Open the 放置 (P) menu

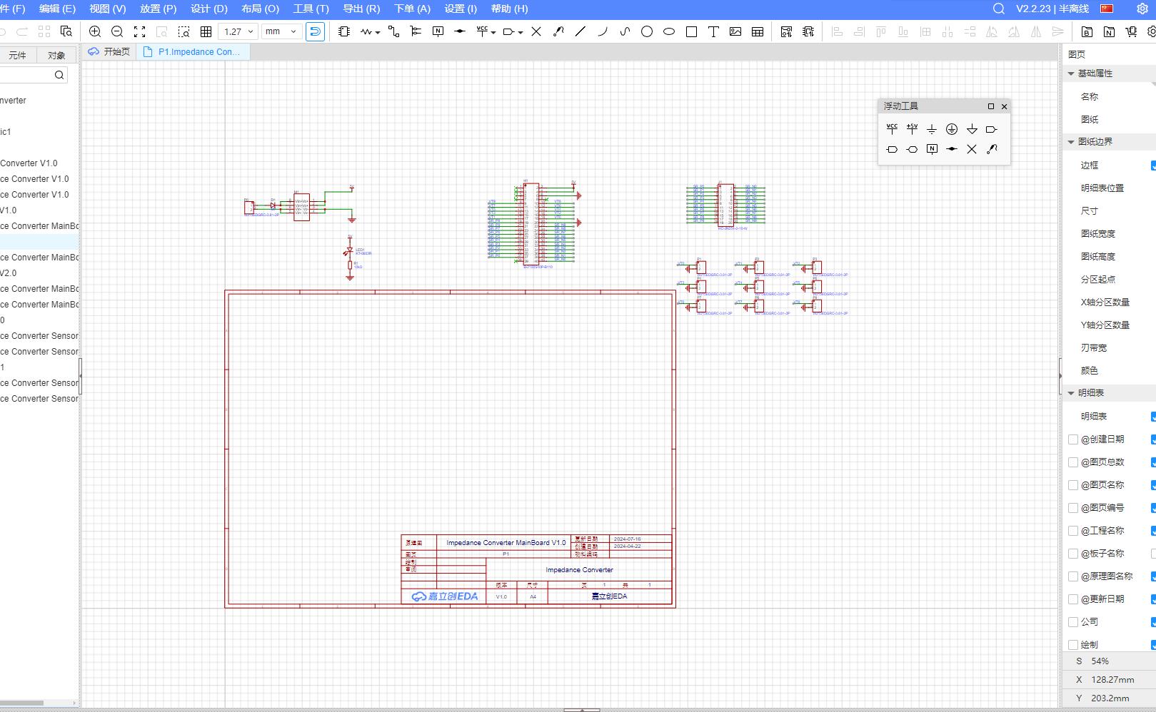pyautogui.click(x=158, y=9)
